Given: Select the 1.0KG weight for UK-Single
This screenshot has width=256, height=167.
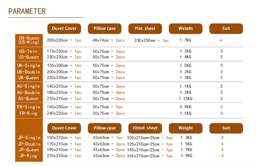Looking at the screenshot, I should (x=185, y=65).
